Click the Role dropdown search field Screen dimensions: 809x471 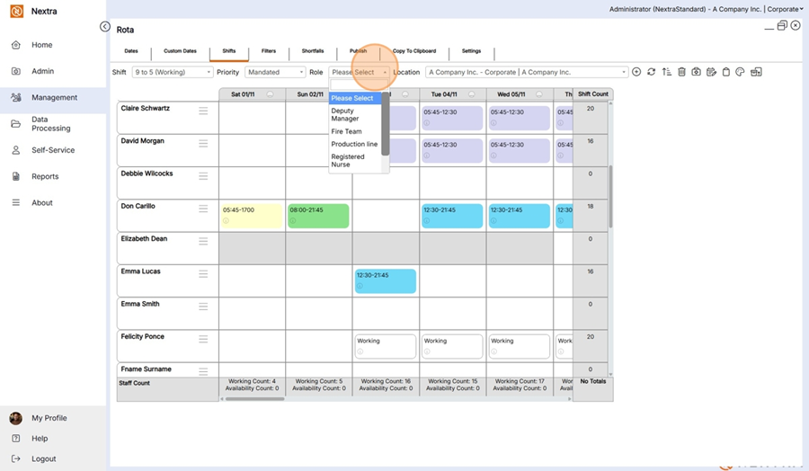[359, 85]
